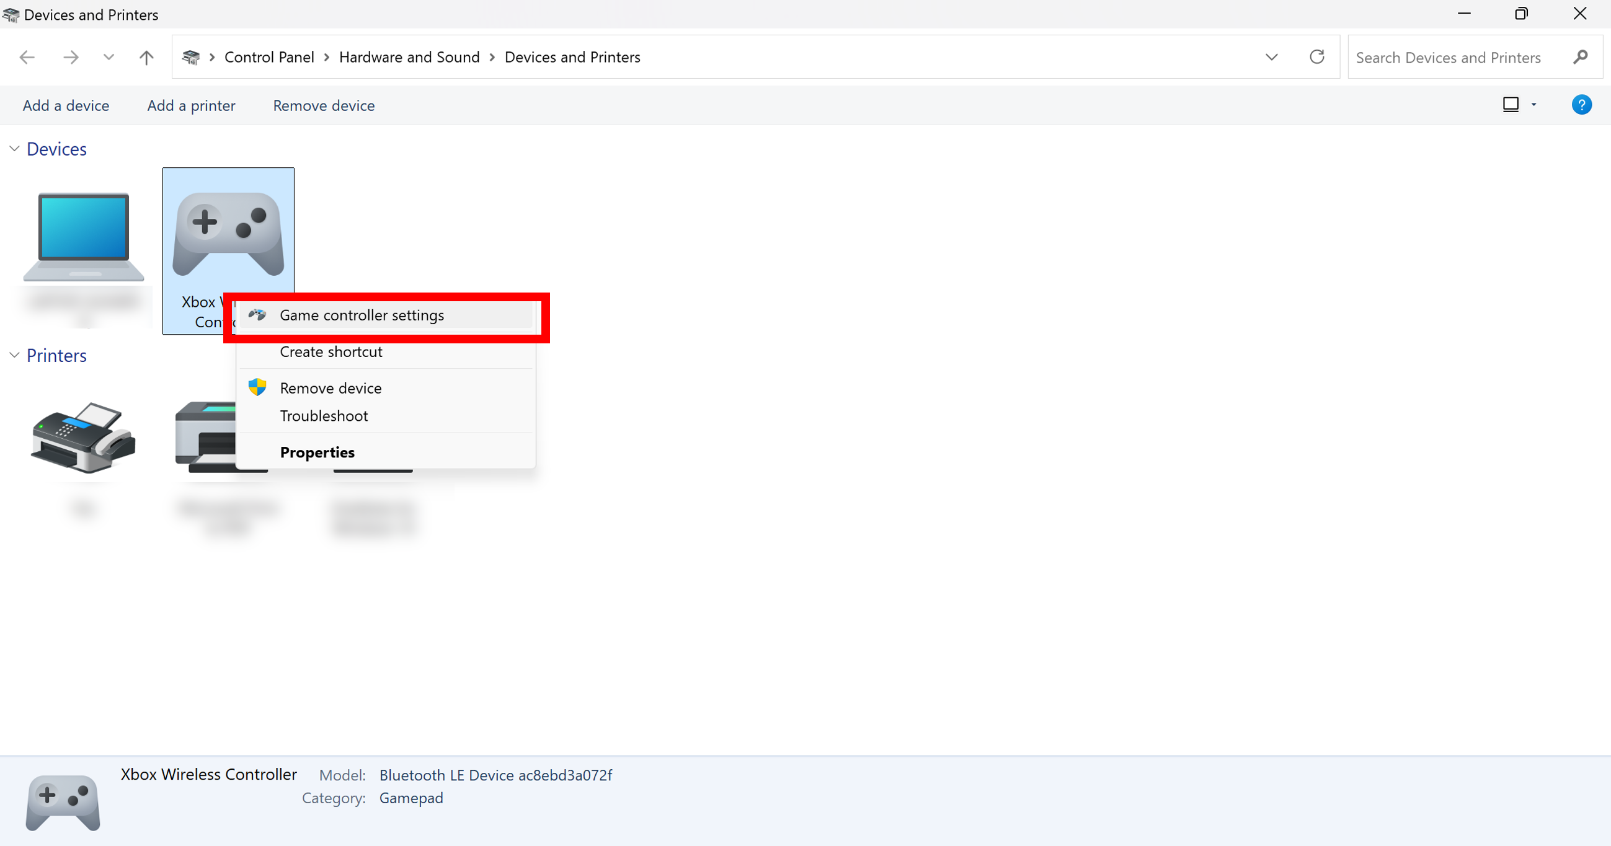Click Add a device in toolbar
This screenshot has width=1611, height=846.
click(x=66, y=105)
